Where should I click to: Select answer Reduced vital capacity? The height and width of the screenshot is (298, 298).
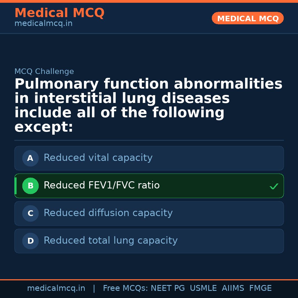click(98, 158)
